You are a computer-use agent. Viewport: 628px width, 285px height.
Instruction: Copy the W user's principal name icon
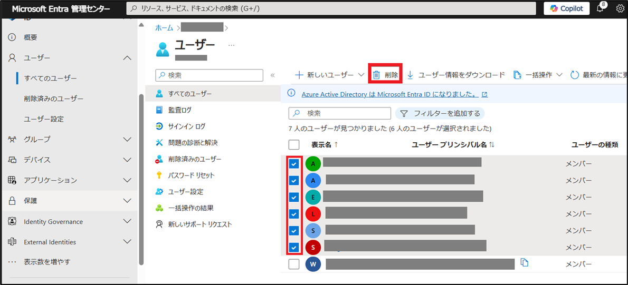pyautogui.click(x=525, y=262)
